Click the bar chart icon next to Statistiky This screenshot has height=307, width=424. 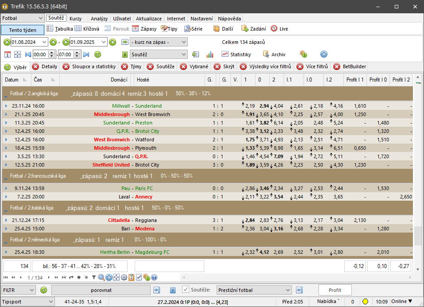(x=210, y=54)
